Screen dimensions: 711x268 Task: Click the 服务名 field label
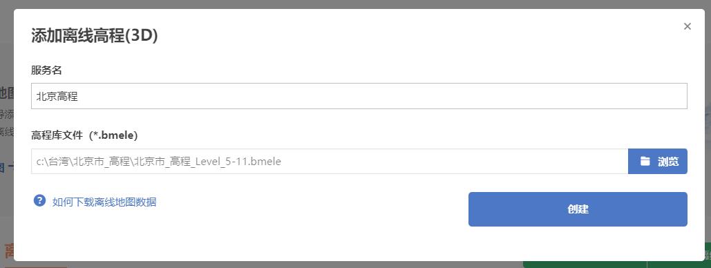point(47,70)
